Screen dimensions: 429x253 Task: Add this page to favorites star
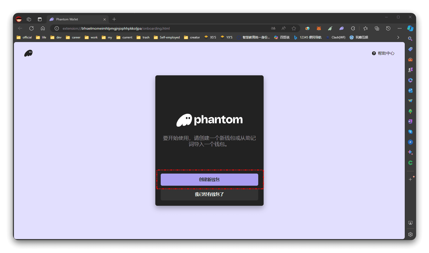(294, 28)
